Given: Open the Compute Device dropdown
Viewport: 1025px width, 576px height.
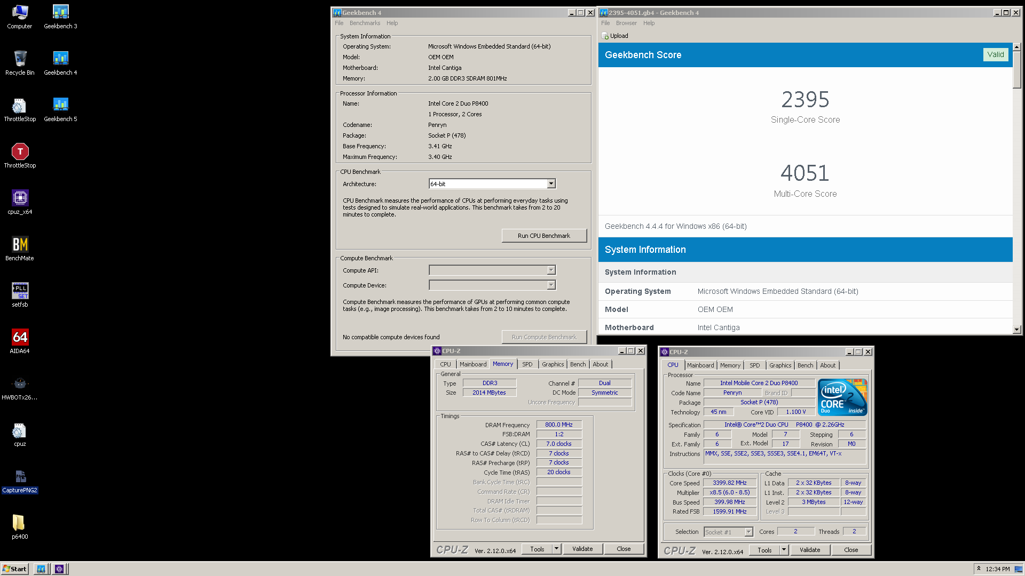Looking at the screenshot, I should (551, 285).
